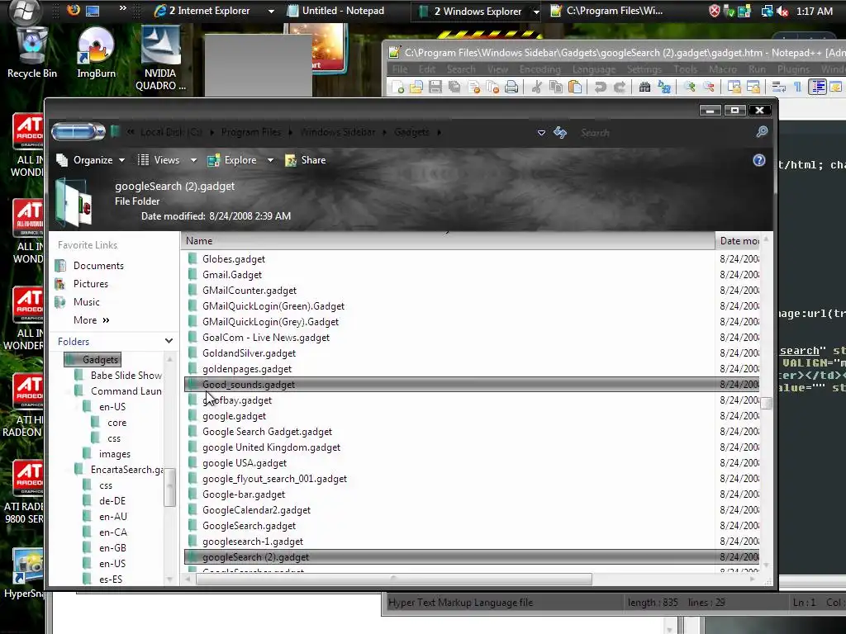This screenshot has height=634, width=846.
Task: Expand More favorite links chevron
Action: pyautogui.click(x=106, y=320)
